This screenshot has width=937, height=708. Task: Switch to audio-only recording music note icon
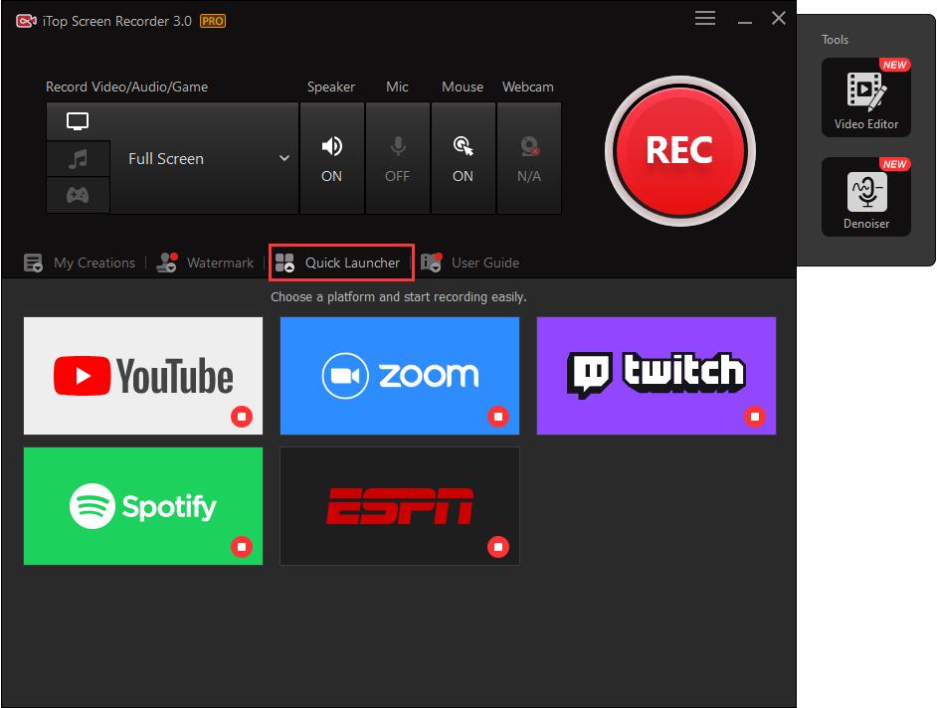(x=78, y=159)
